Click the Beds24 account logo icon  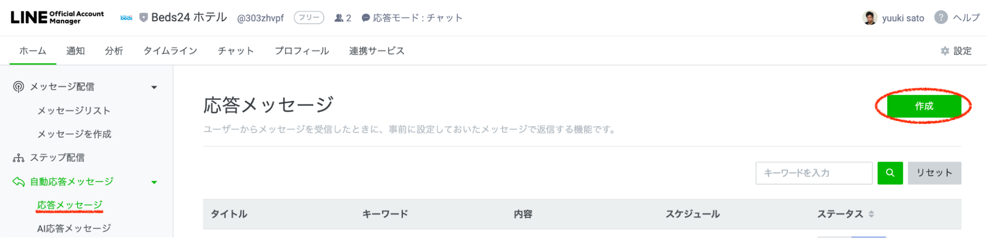126,18
